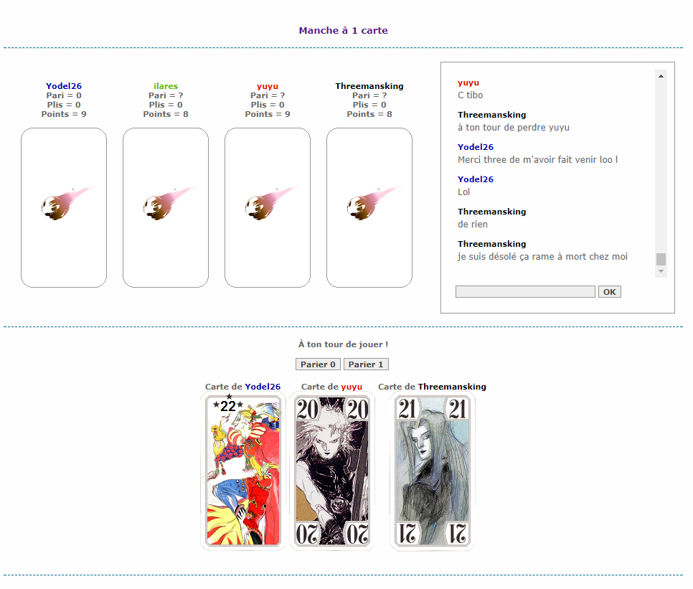The height and width of the screenshot is (589, 693).
Task: Click chat message 'Merci three de m'avoir fait venir'
Action: tap(538, 159)
